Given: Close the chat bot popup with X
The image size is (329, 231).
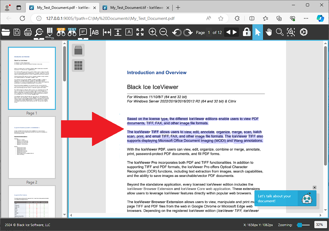Looking at the screenshot, I should pos(314,188).
